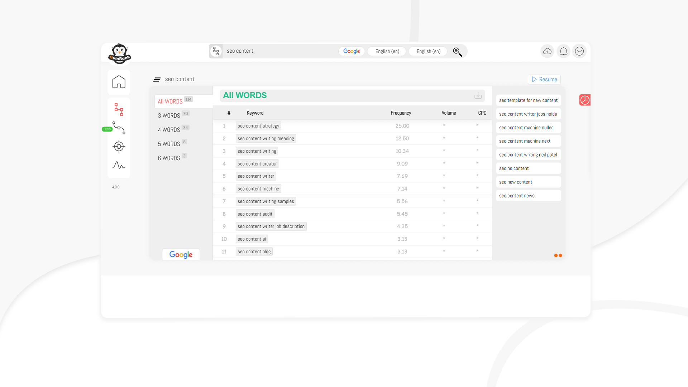The height and width of the screenshot is (387, 688).
Task: Click the NEW keyword research icon
Action: click(119, 128)
